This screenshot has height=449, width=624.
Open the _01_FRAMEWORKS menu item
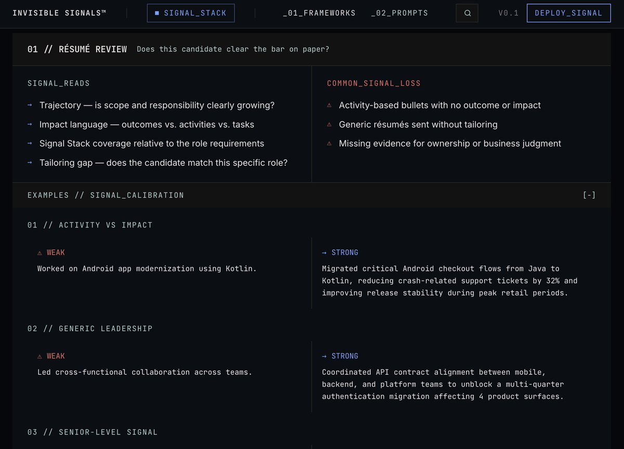[319, 13]
